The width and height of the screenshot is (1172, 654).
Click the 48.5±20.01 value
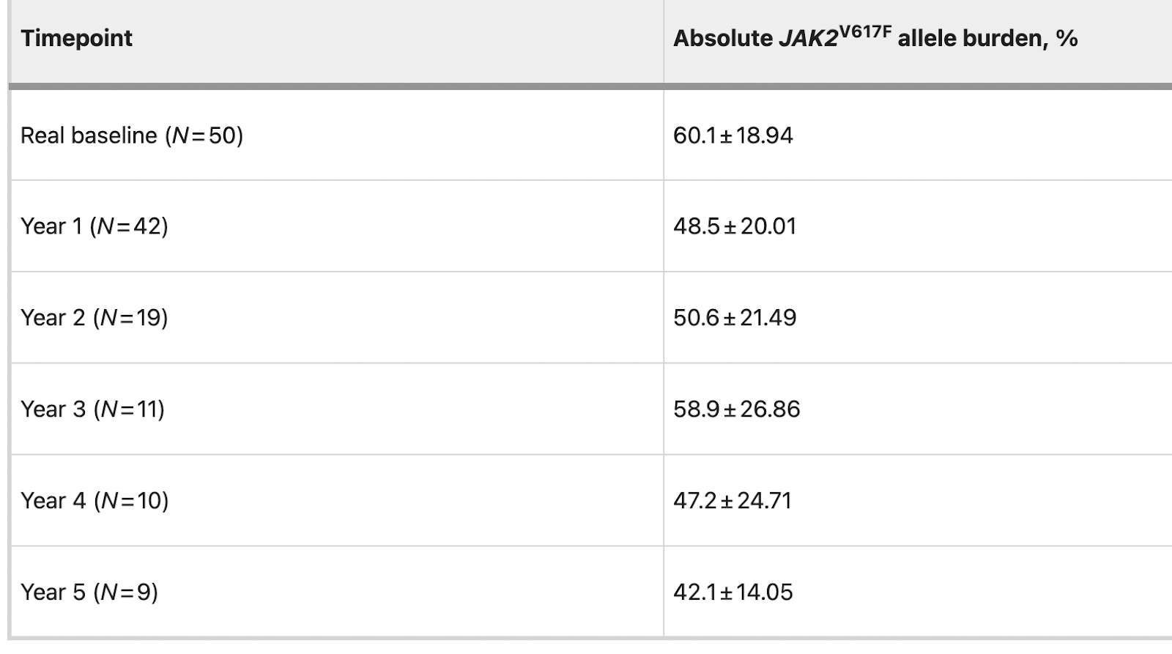(735, 226)
